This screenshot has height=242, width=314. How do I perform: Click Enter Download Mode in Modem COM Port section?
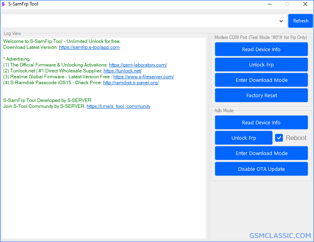coord(261,80)
